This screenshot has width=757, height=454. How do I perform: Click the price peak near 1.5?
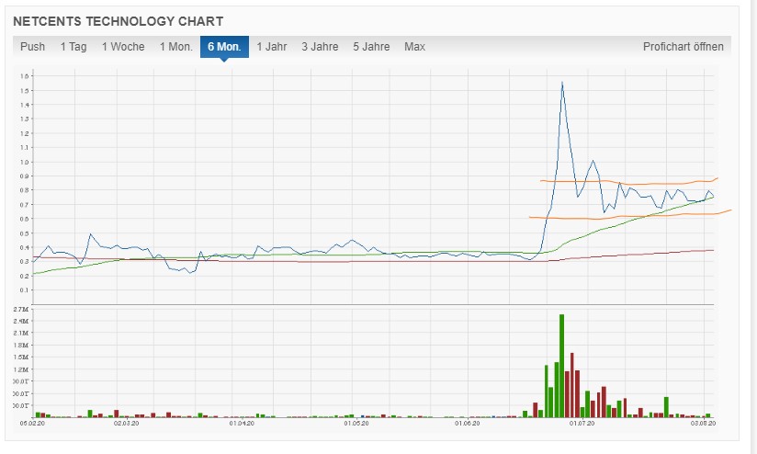click(562, 83)
